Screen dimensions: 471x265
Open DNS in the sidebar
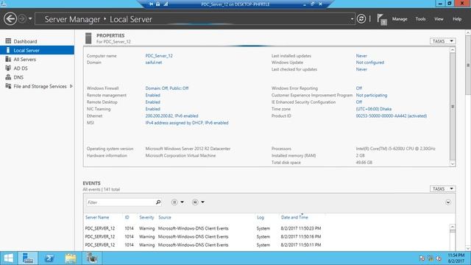(18, 77)
